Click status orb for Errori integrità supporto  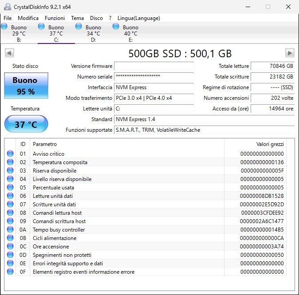pyautogui.click(x=10, y=264)
